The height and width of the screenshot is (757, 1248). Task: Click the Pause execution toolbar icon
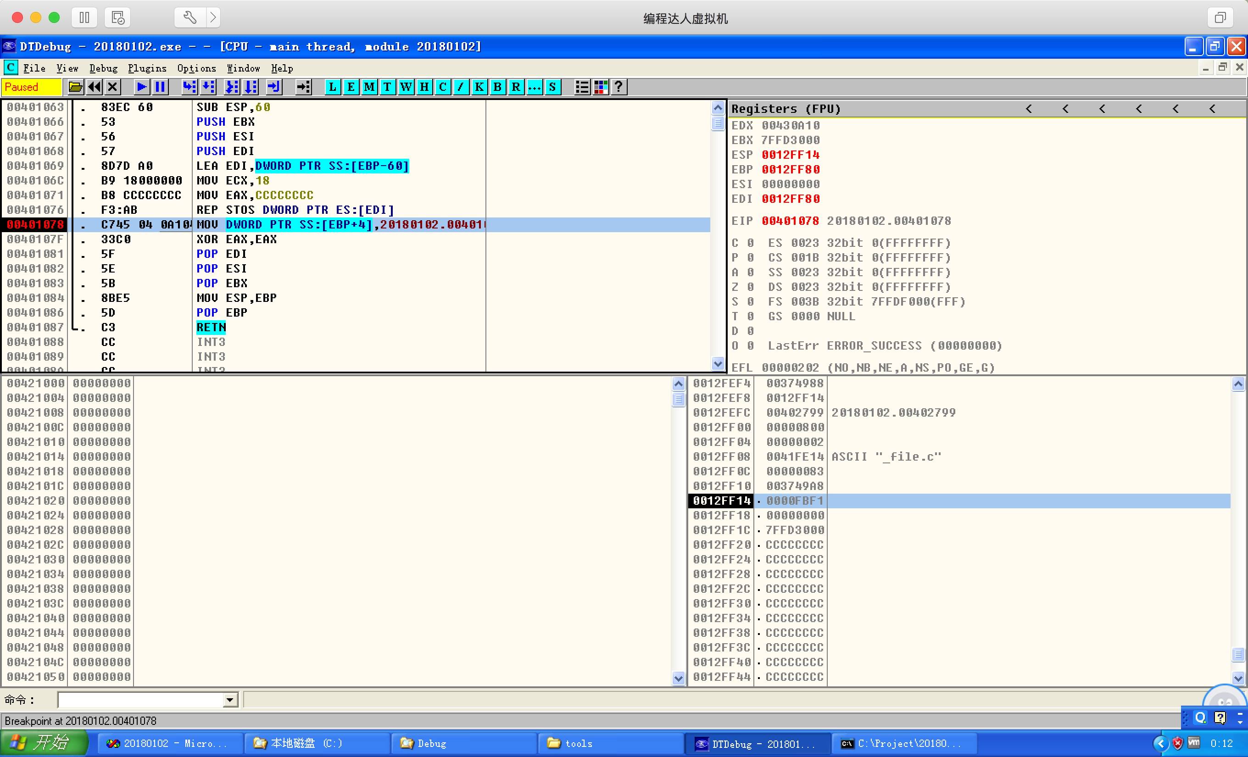point(160,87)
